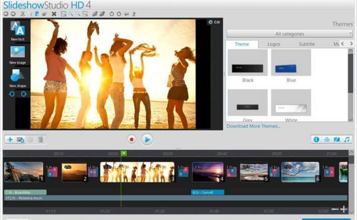The height and width of the screenshot is (220, 357).
Task: Switch to the Subtitle tab
Action: [307, 44]
